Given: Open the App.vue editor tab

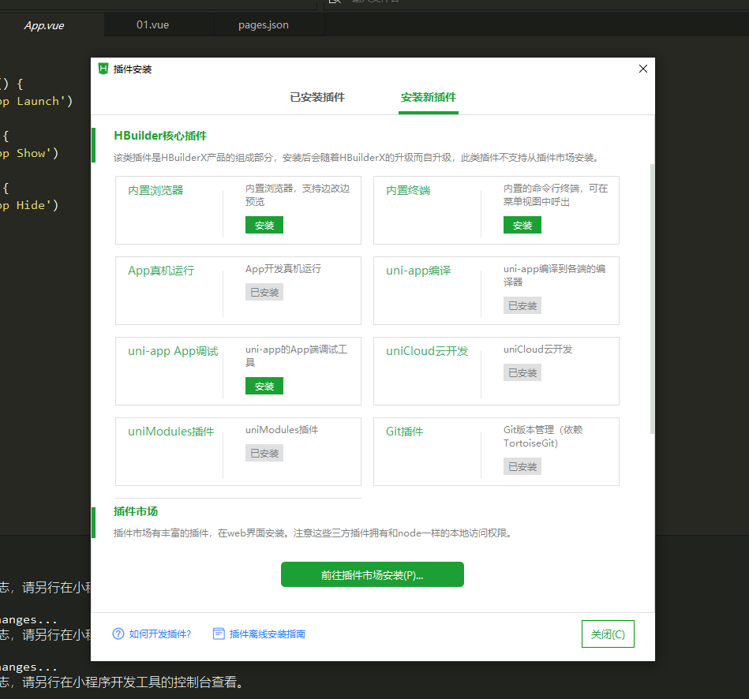Looking at the screenshot, I should click(44, 25).
